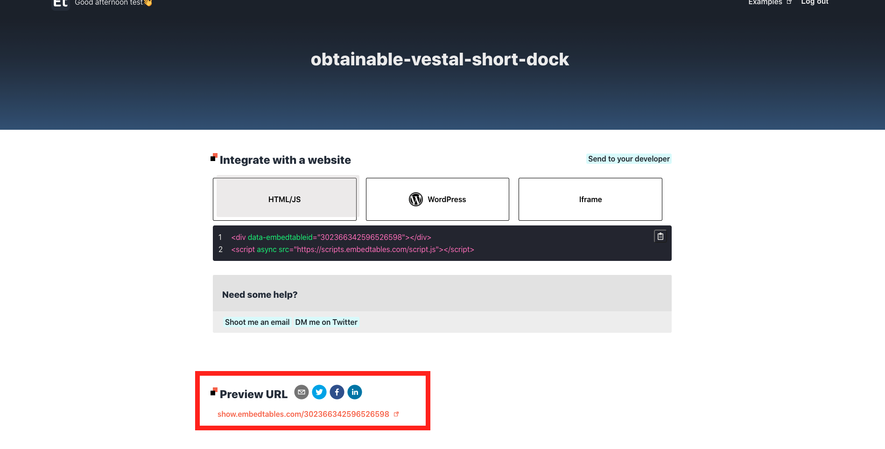Click the WordPress logo icon
This screenshot has width=885, height=449.
[416, 199]
